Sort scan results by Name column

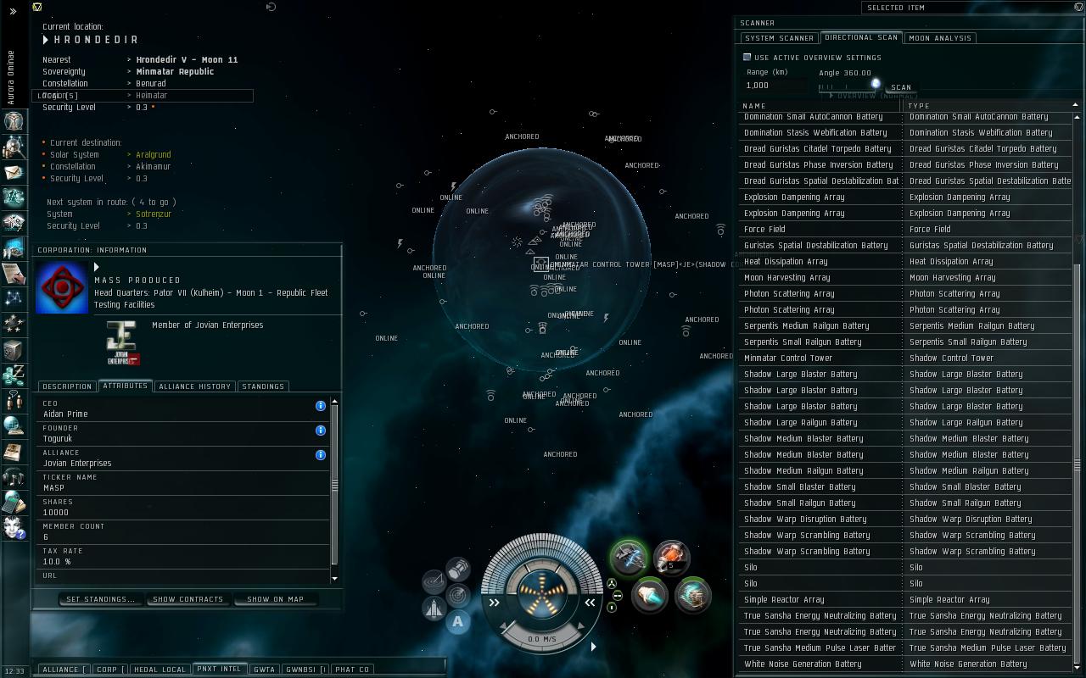coord(820,106)
